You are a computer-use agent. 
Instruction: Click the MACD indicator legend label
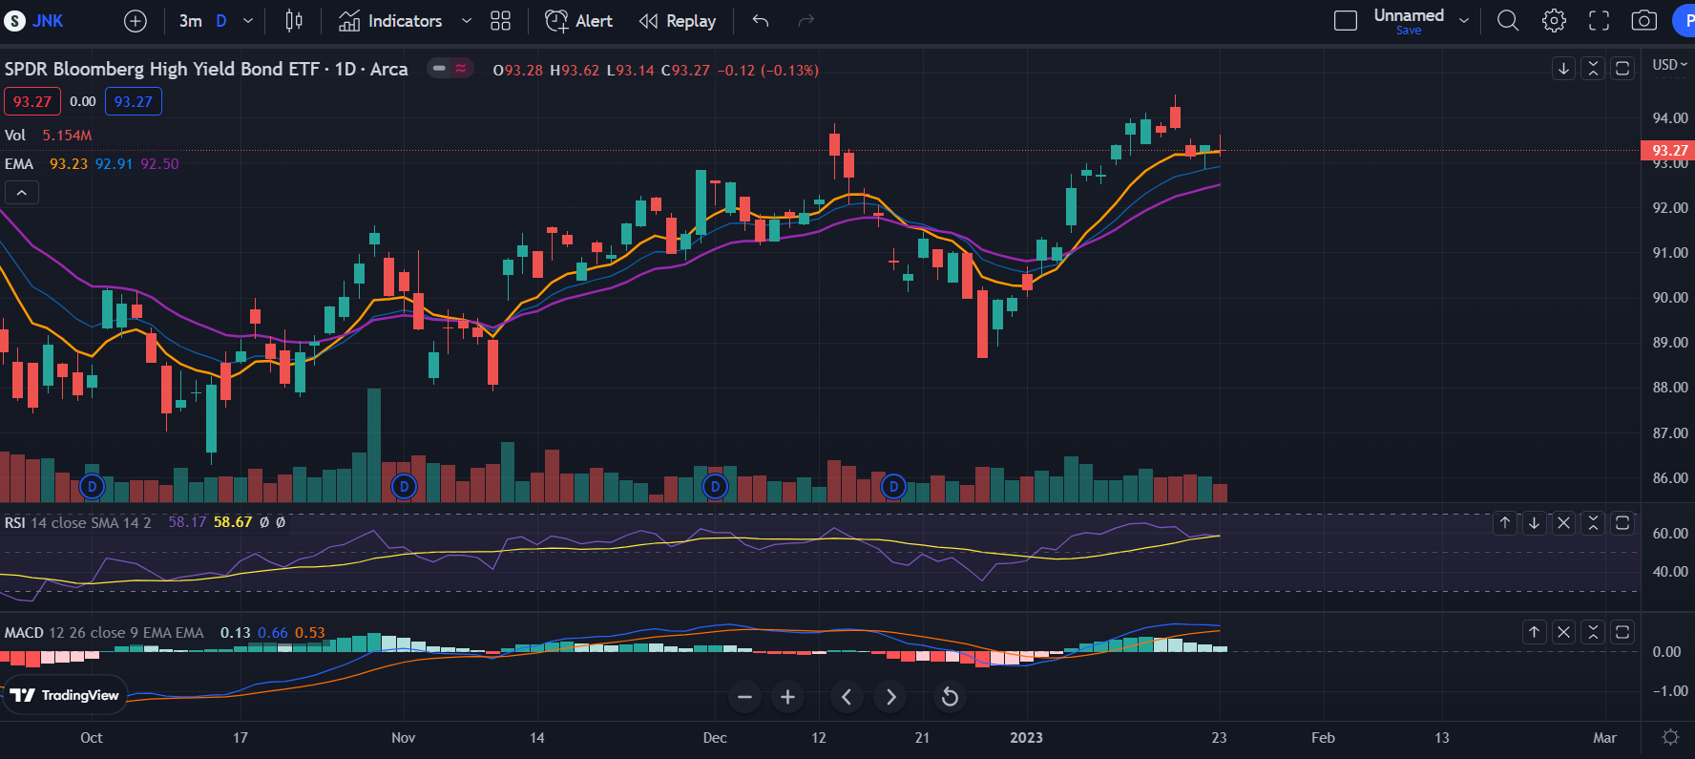coord(24,633)
